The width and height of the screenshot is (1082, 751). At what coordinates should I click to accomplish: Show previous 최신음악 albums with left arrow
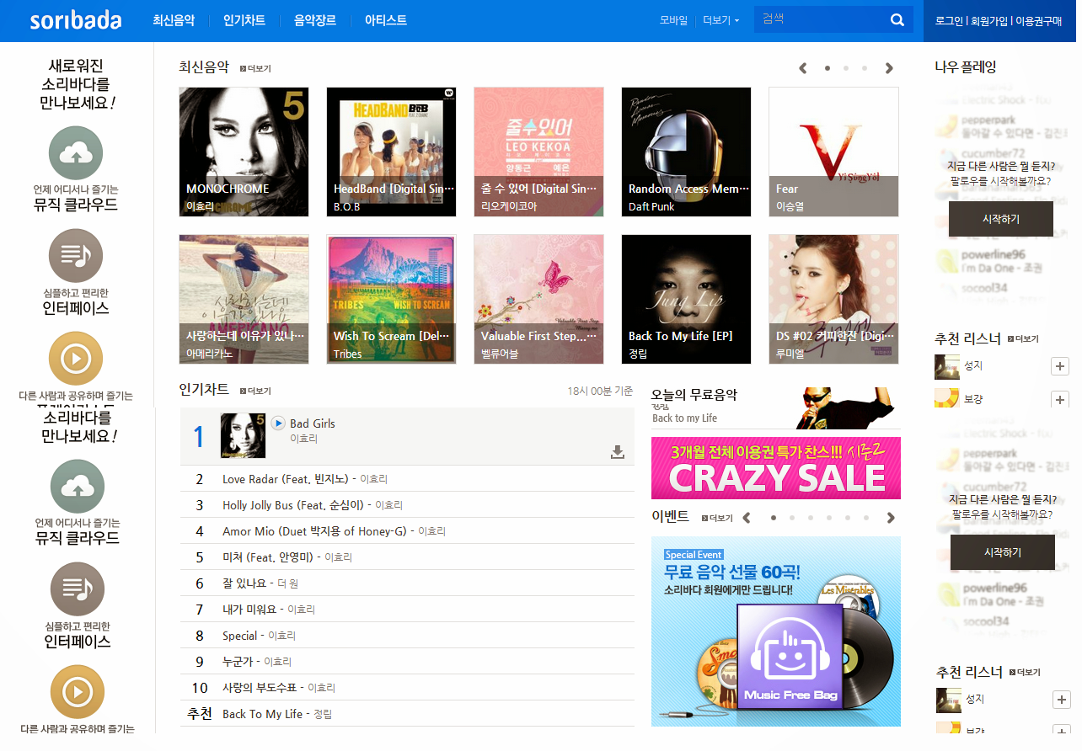803,68
